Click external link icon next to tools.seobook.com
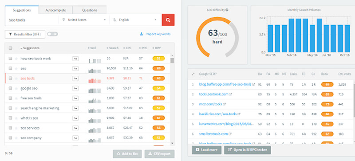This screenshot has height=161, width=355. (x=231, y=94)
